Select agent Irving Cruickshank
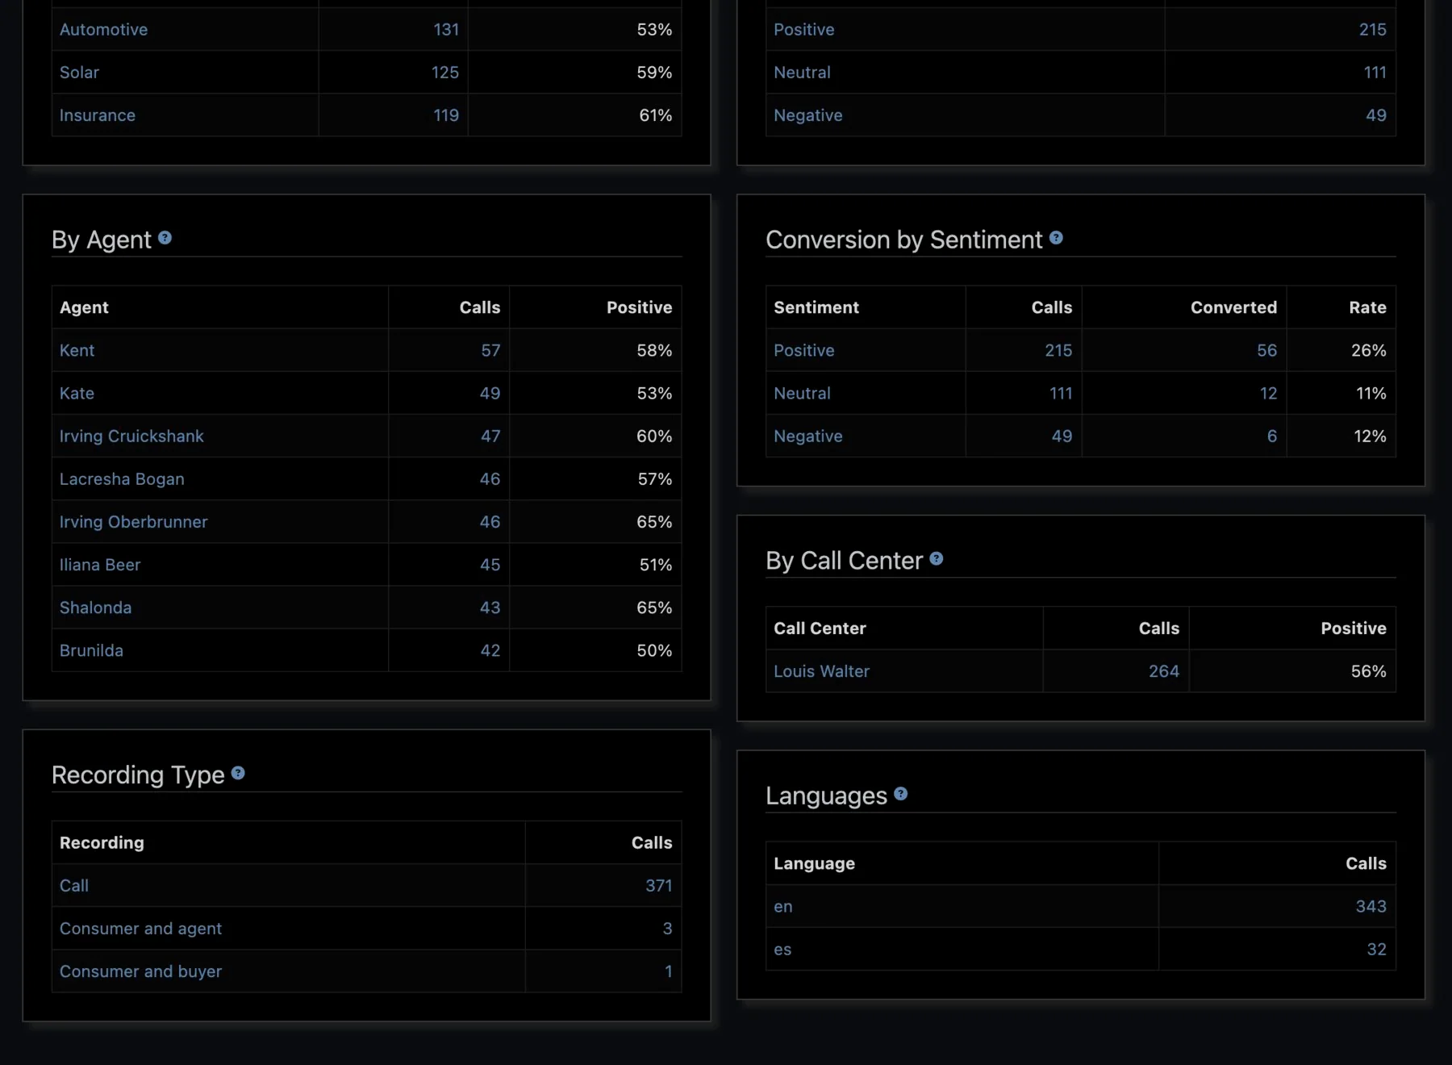Image resolution: width=1452 pixels, height=1065 pixels. (x=131, y=436)
